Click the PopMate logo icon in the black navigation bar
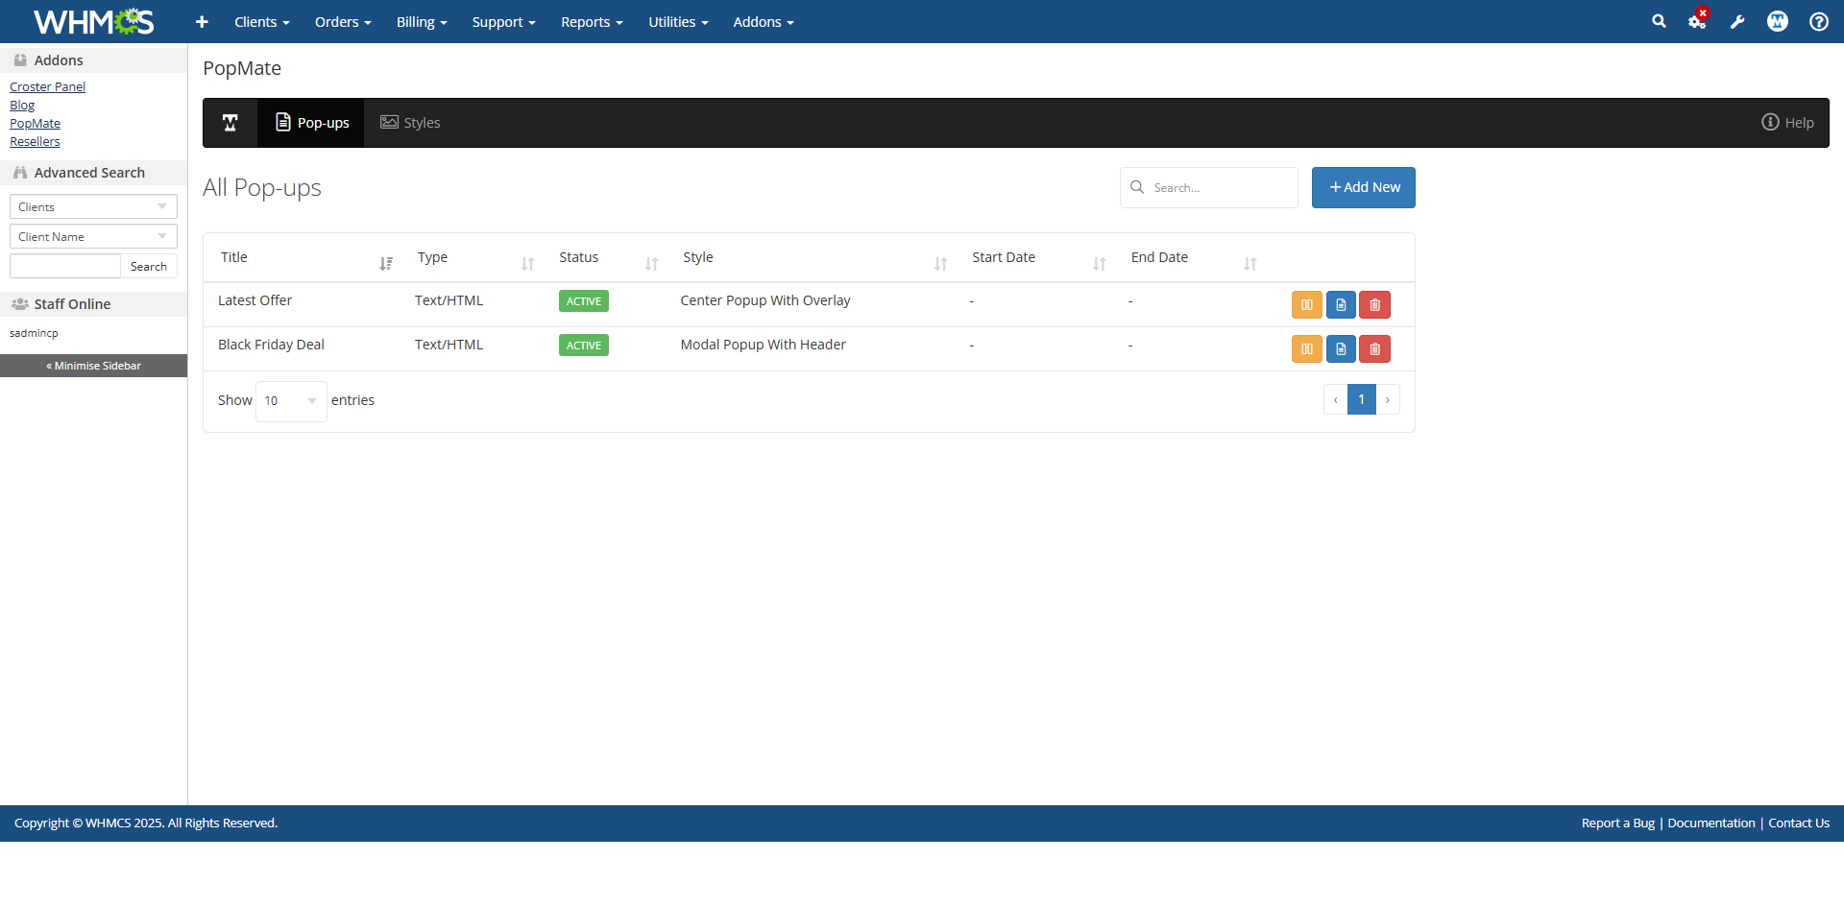1844x907 pixels. (x=230, y=123)
